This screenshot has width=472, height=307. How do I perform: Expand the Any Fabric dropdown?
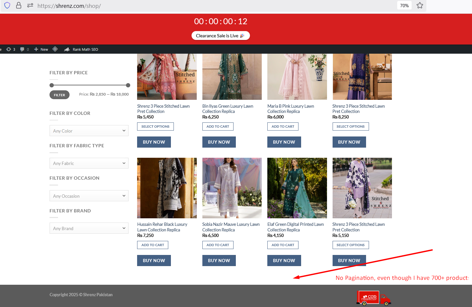(89, 163)
